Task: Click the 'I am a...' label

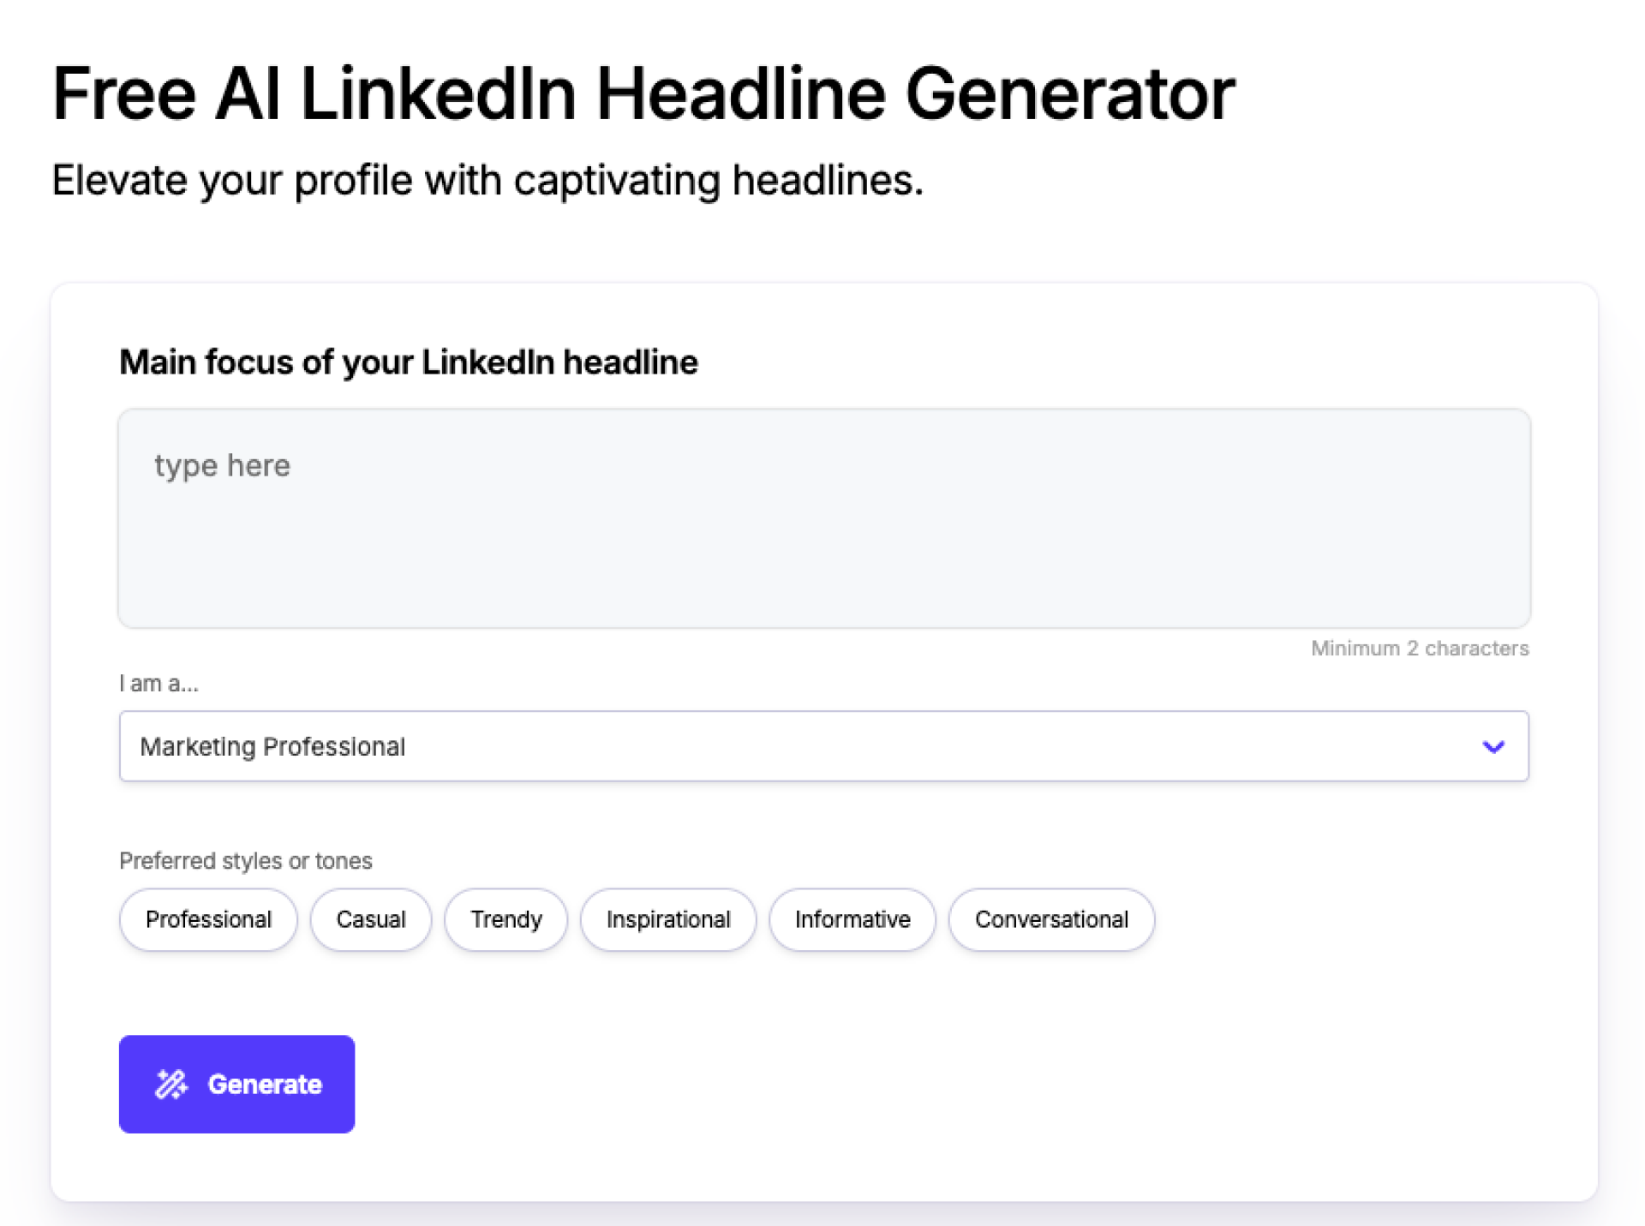Action: tap(159, 684)
